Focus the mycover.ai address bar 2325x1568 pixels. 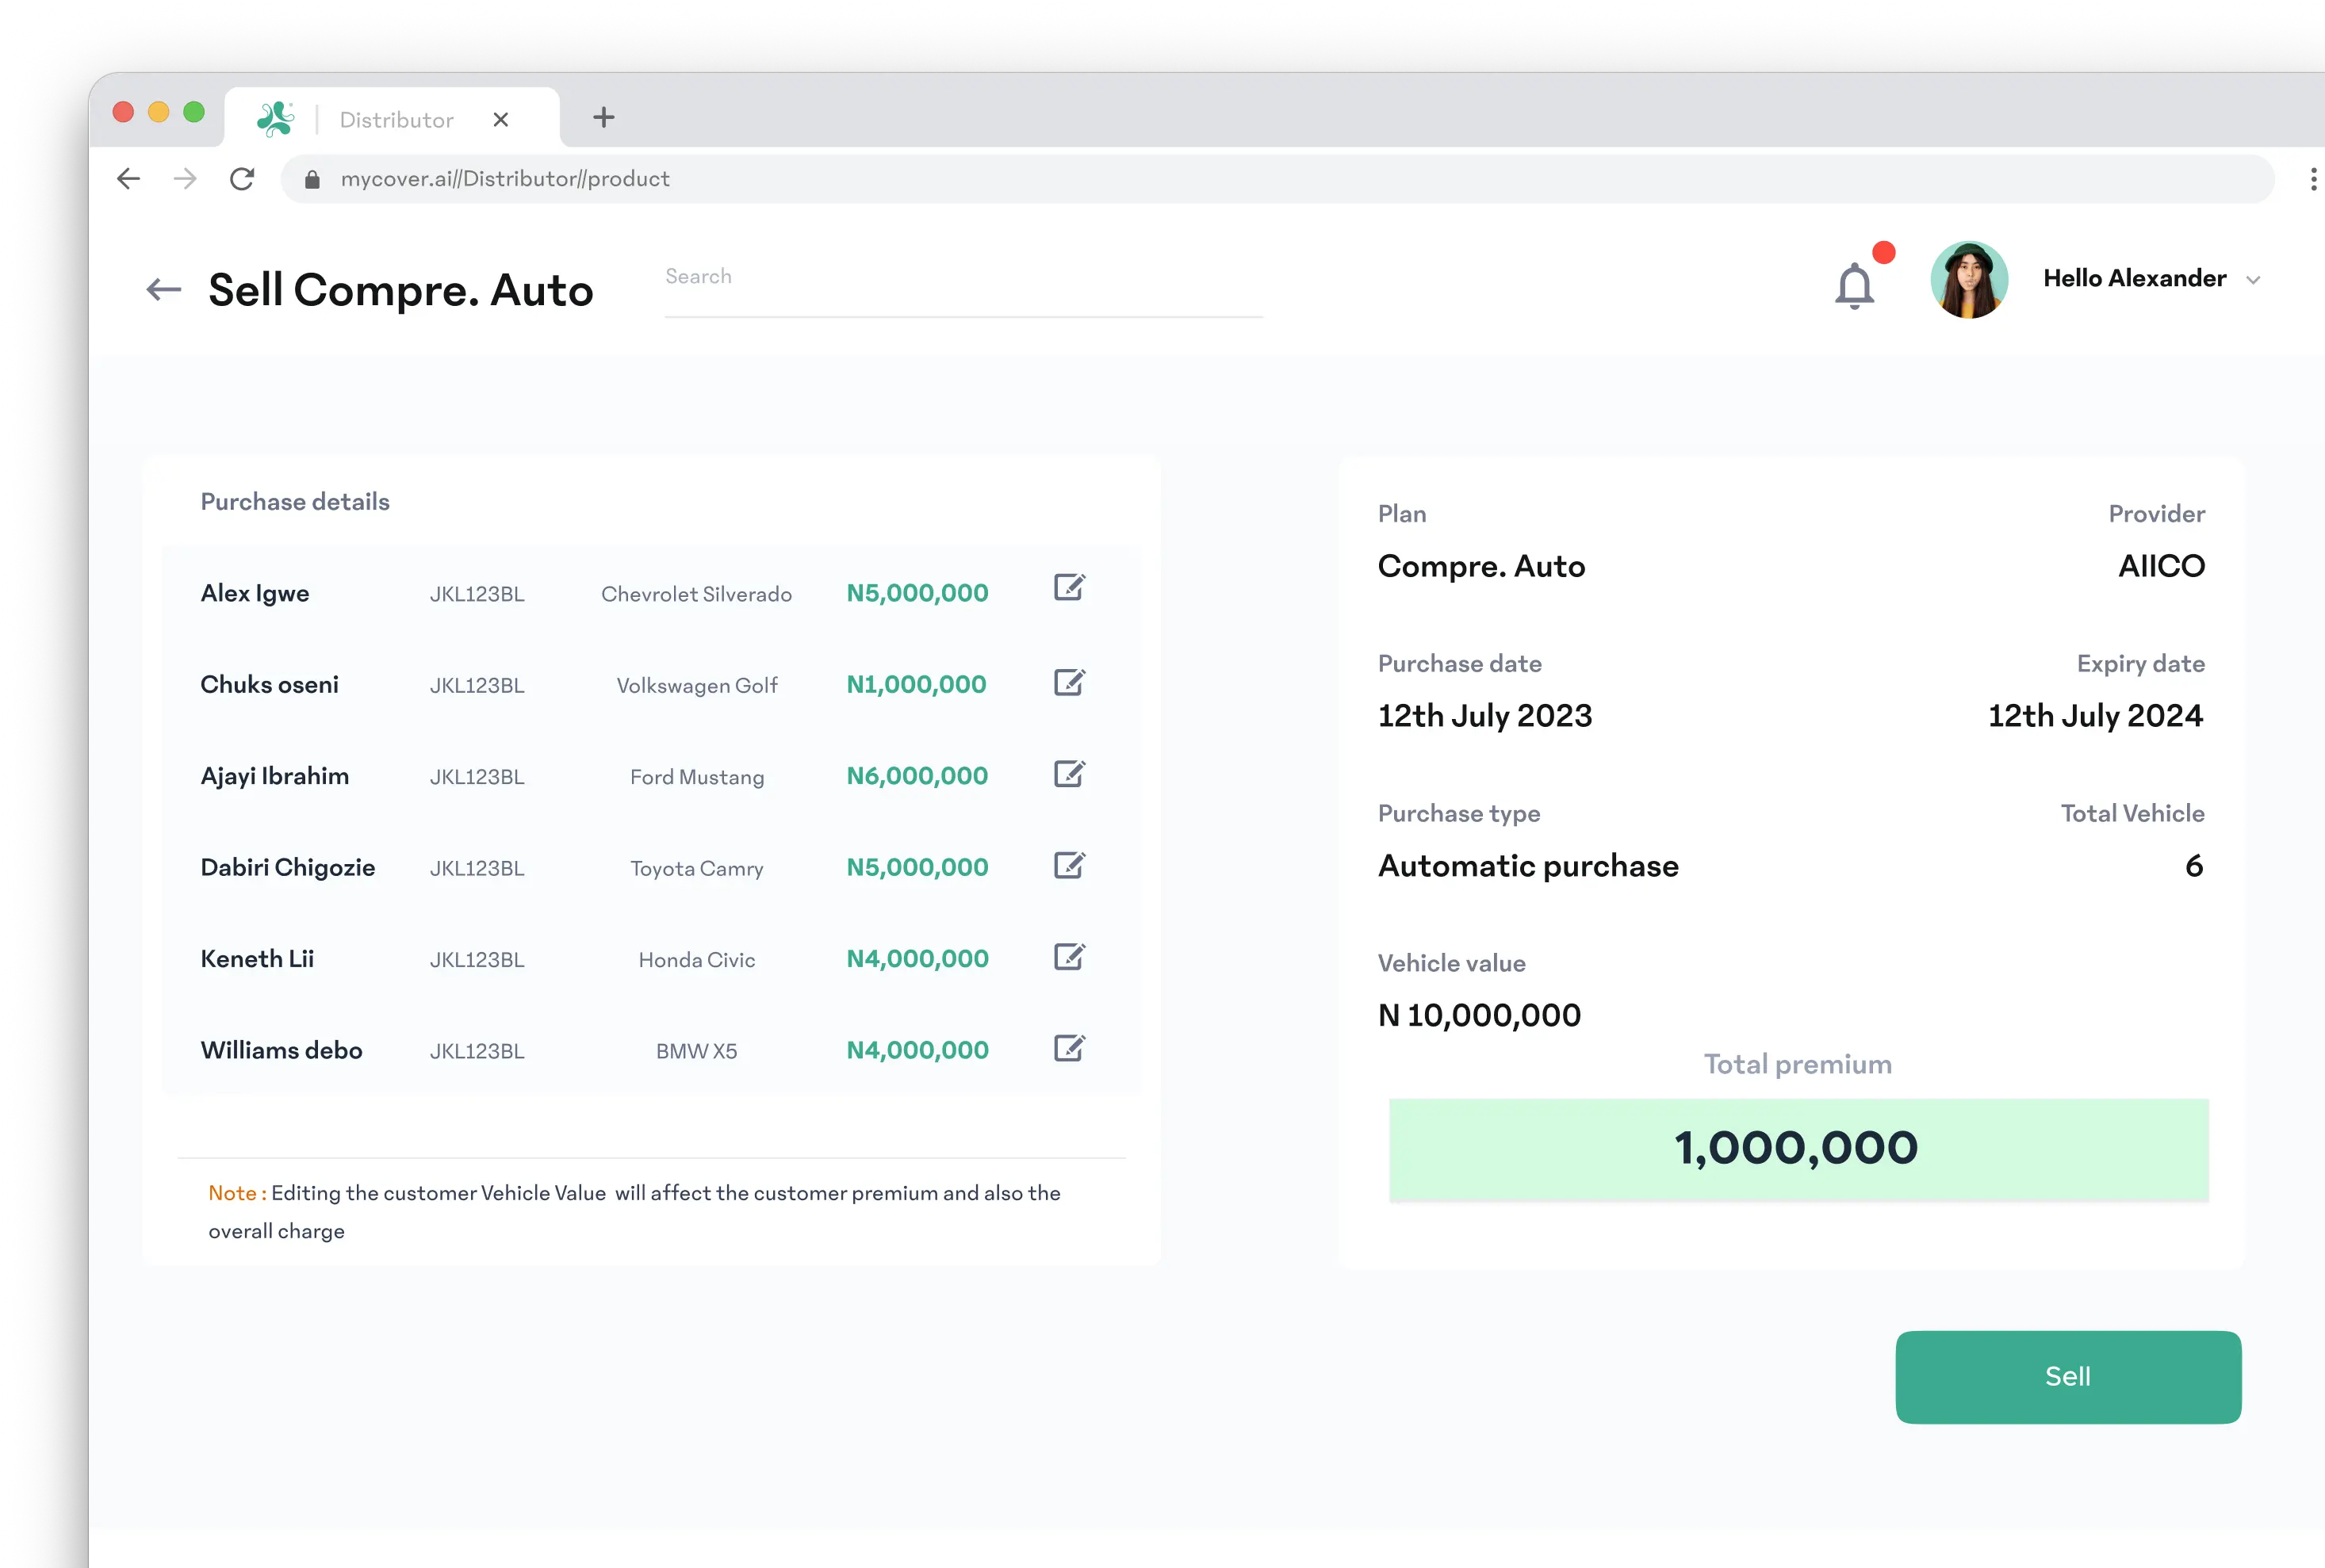[1201, 179]
